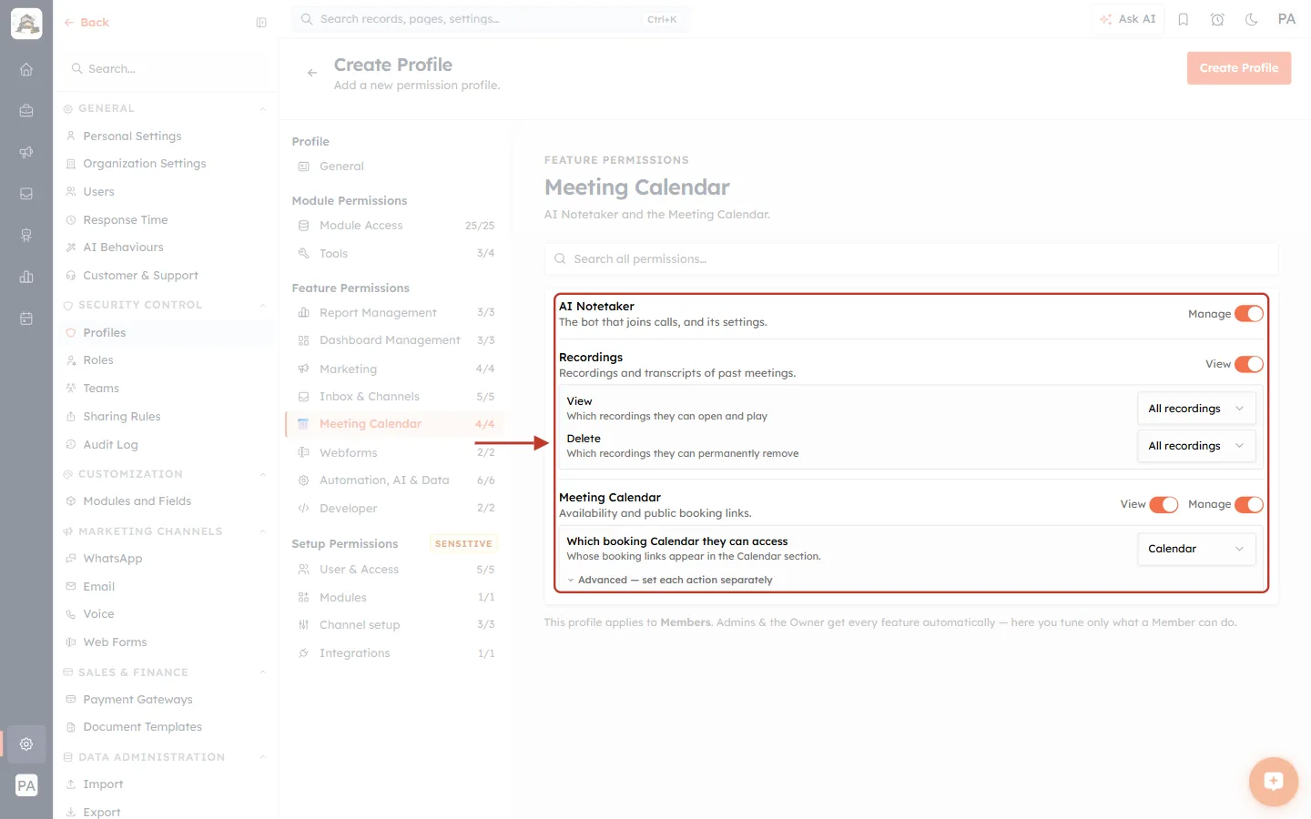Open the Delete recordings scope dropdown
1311x819 pixels.
(1196, 446)
